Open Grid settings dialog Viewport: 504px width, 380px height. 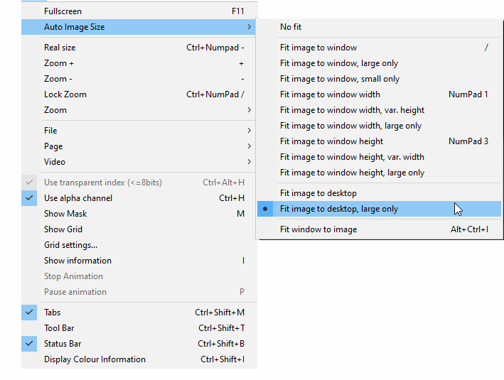tap(71, 245)
